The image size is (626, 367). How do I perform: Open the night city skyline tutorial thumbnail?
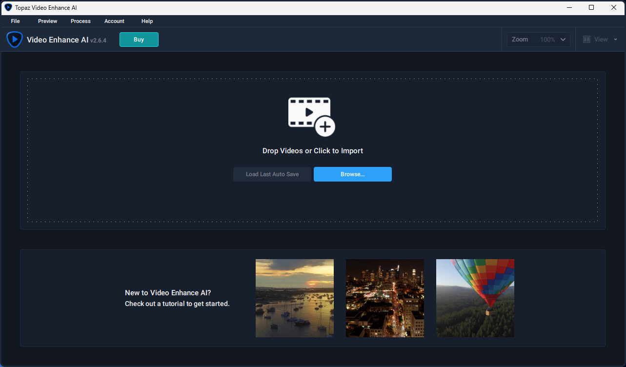(385, 298)
